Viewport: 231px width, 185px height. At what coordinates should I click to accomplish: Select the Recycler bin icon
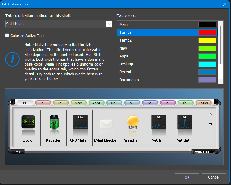coord(53,122)
